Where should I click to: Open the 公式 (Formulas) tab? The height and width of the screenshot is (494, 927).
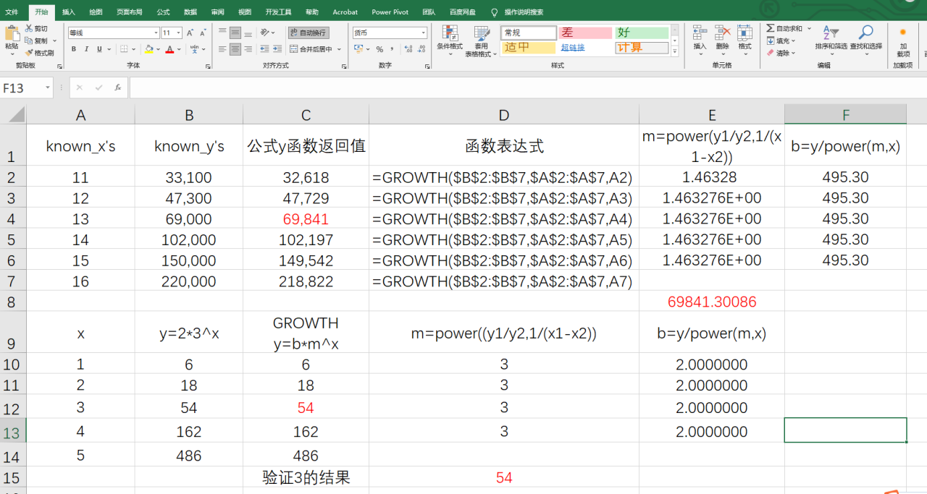[x=163, y=12]
